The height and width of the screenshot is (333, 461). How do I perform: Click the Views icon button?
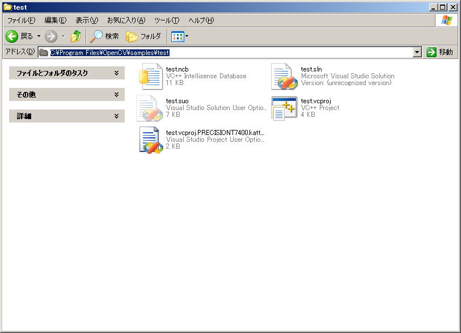[x=177, y=36]
